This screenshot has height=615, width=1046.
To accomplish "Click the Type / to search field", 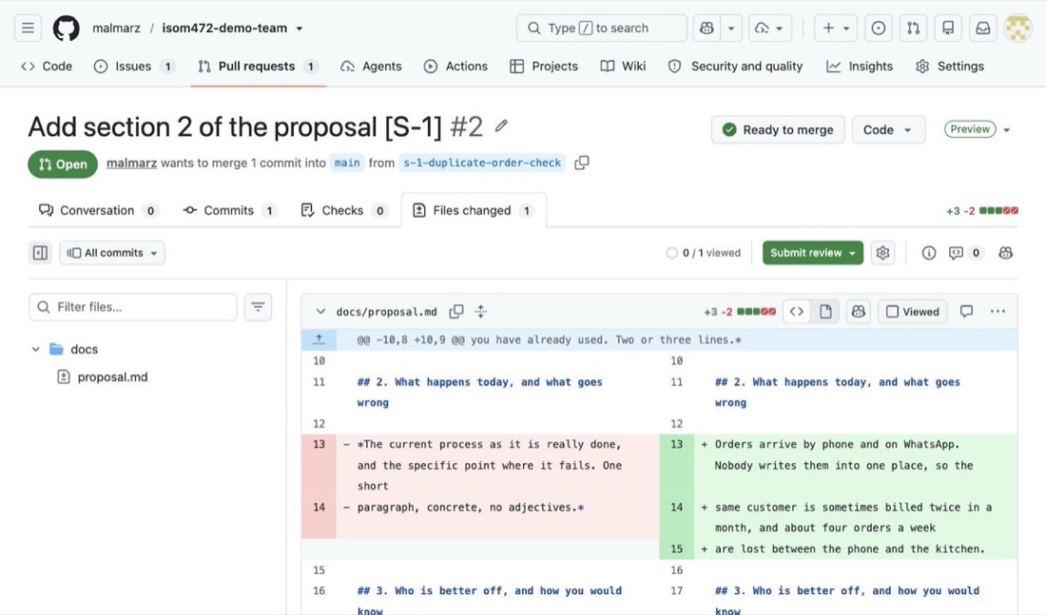I will (x=602, y=28).
